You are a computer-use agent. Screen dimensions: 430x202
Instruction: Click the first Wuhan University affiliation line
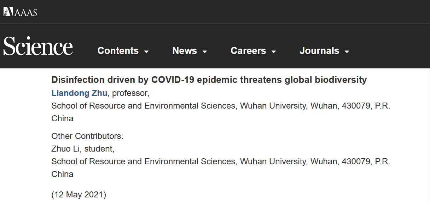(221, 106)
